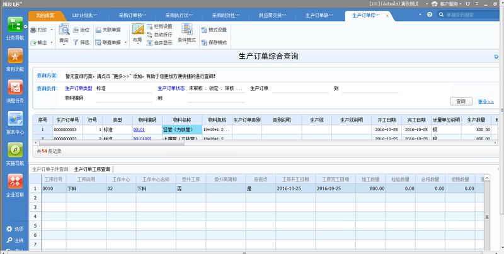Click the 打印 printer icon

click(x=33, y=30)
